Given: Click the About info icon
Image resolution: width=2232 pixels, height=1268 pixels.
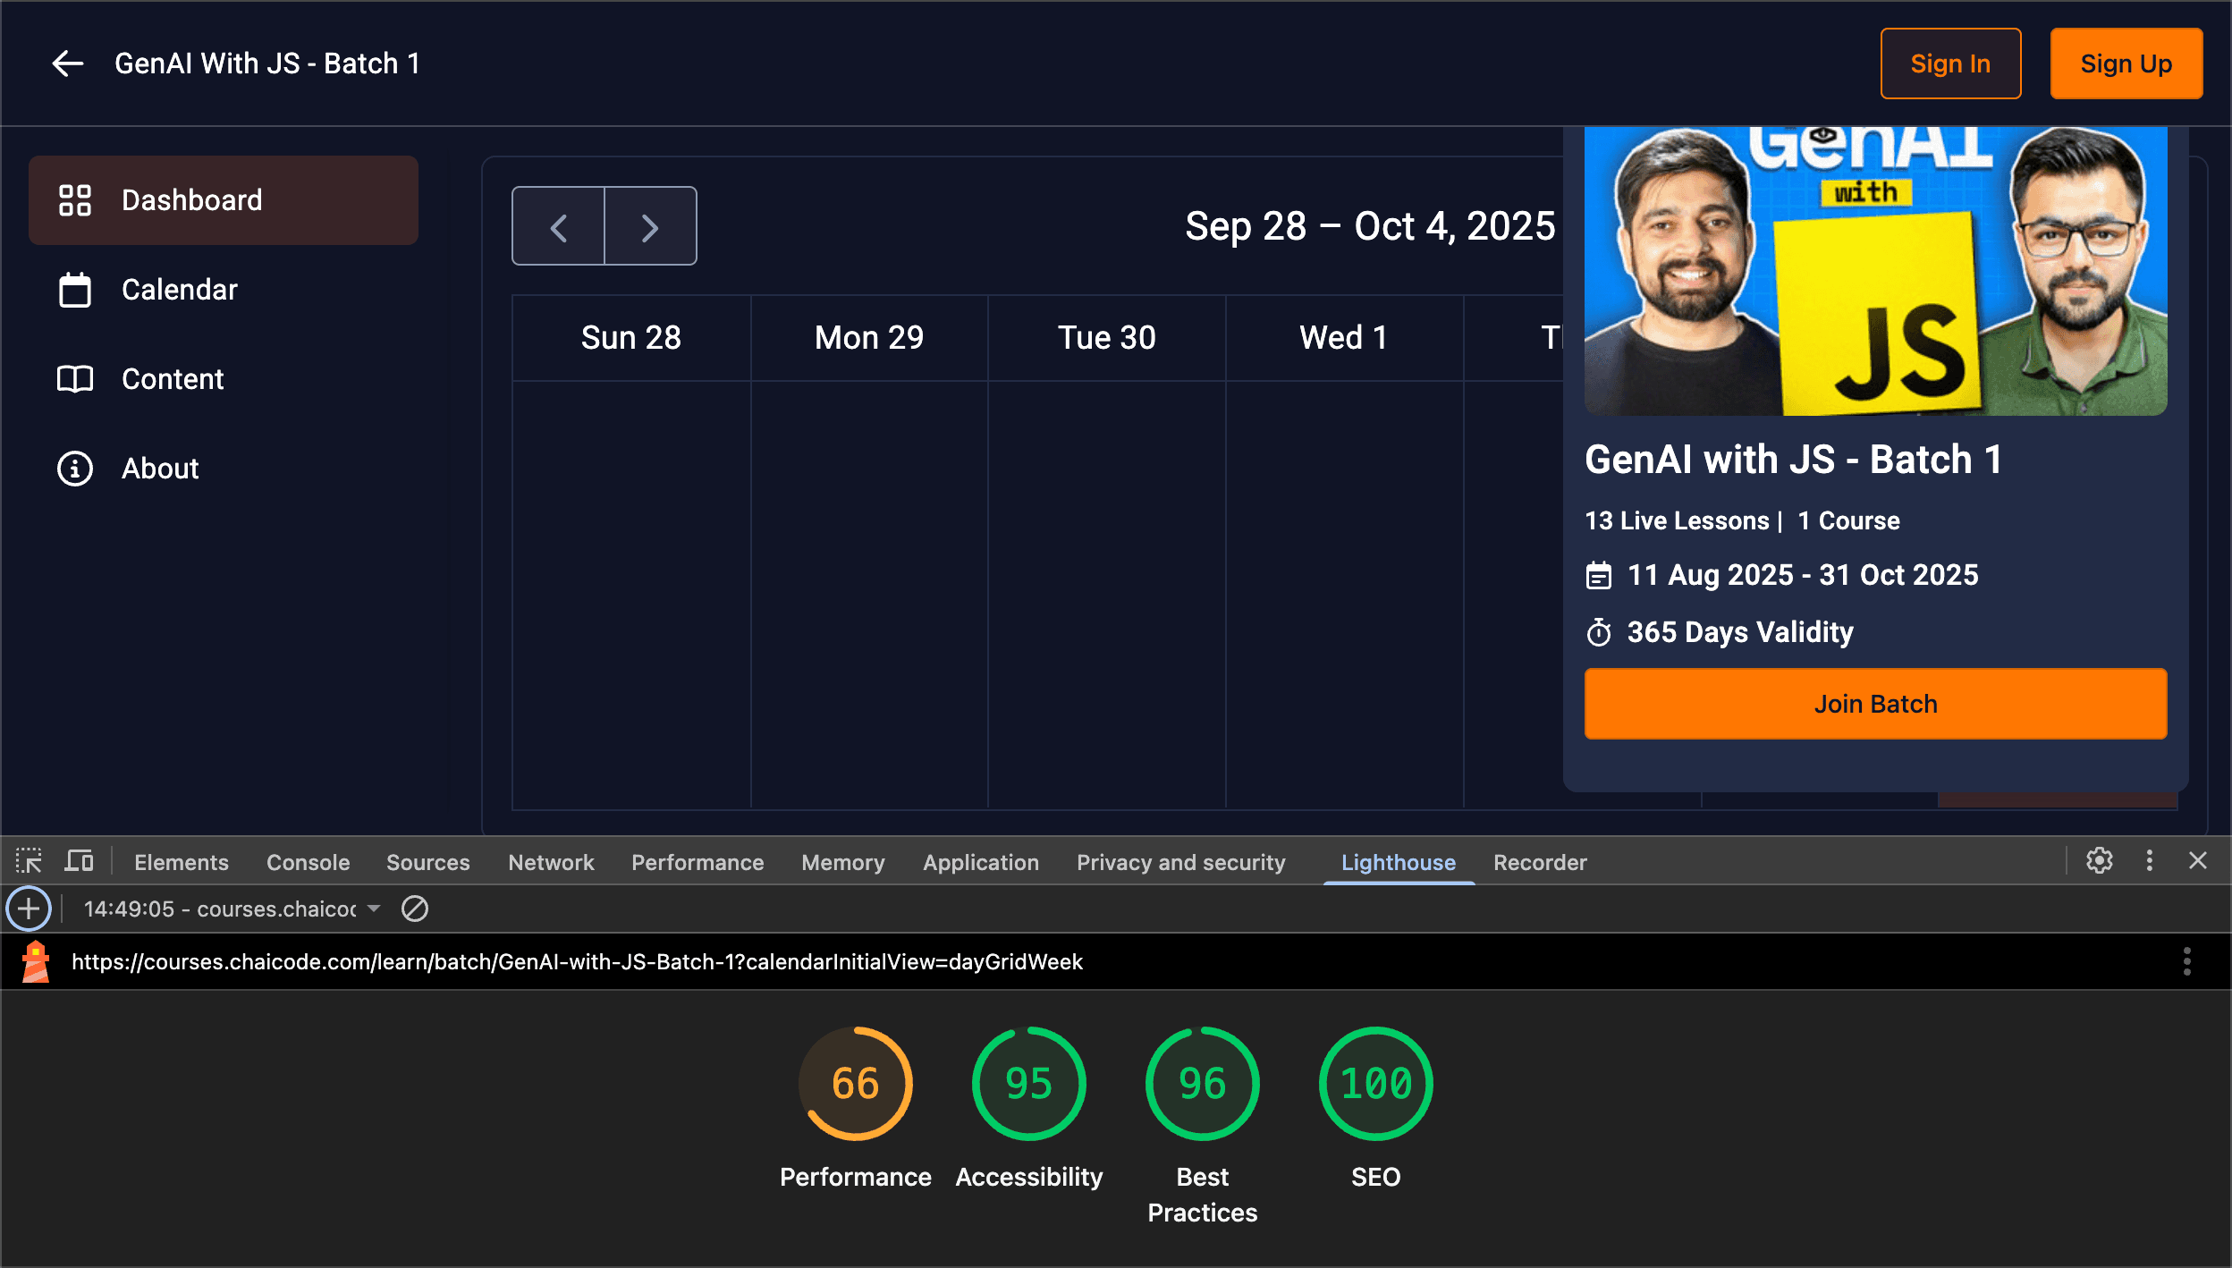Looking at the screenshot, I should click(75, 468).
